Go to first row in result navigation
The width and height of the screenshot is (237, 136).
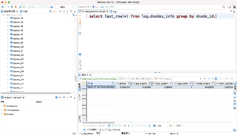point(125,125)
